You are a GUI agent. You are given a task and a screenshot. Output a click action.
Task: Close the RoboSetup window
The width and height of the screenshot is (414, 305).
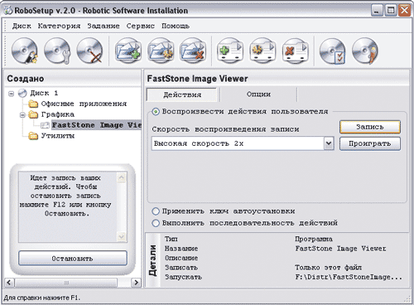click(404, 11)
